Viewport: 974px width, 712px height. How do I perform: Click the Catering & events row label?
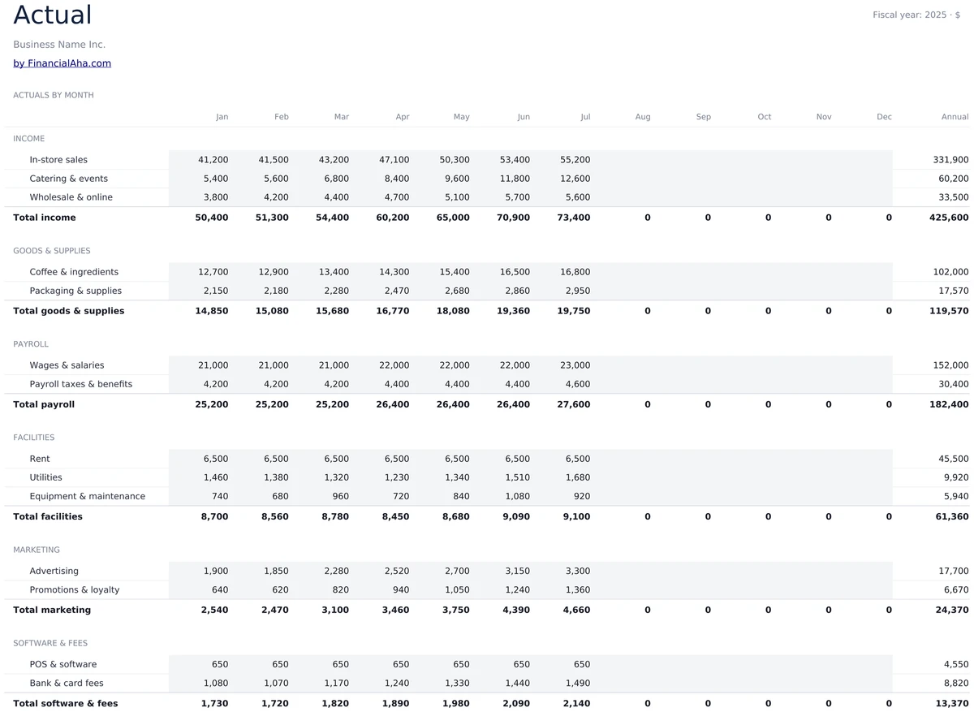68,179
